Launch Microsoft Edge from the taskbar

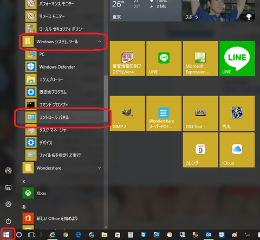point(79,235)
